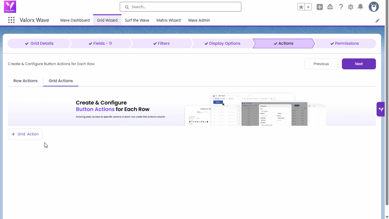389x219 pixels.
Task: Switch to the Row Actions tab
Action: (26, 81)
